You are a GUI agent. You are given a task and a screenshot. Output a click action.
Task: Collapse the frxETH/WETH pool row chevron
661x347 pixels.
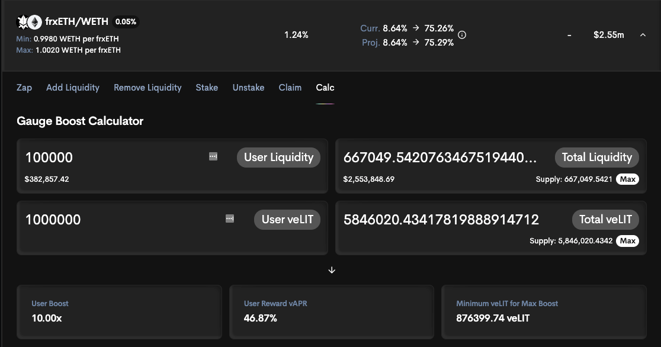tap(643, 35)
